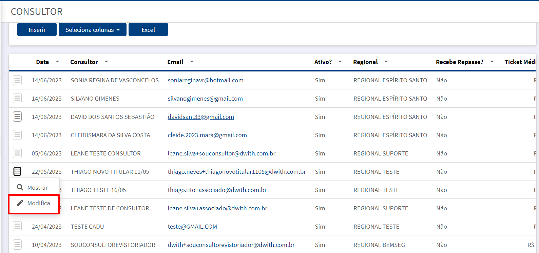Open the Regional column filter arrow
This screenshot has width=539, height=253.
[x=386, y=62]
